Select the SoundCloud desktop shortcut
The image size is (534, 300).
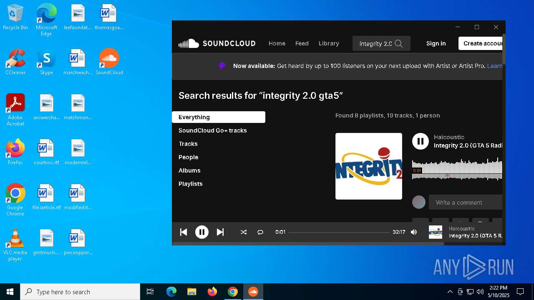tap(109, 62)
